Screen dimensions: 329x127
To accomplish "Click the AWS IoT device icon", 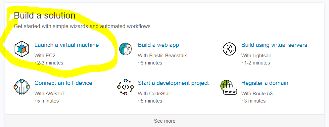I will pyautogui.click(x=22, y=87).
